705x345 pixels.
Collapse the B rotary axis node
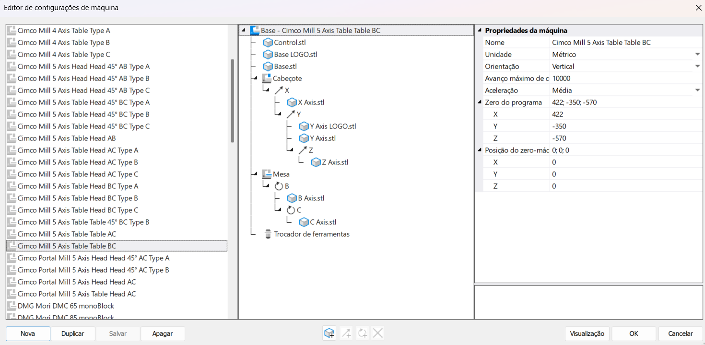coord(267,186)
